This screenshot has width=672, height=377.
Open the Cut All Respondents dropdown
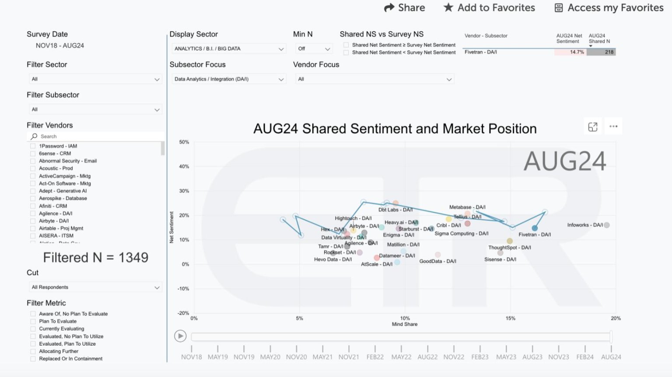click(94, 287)
